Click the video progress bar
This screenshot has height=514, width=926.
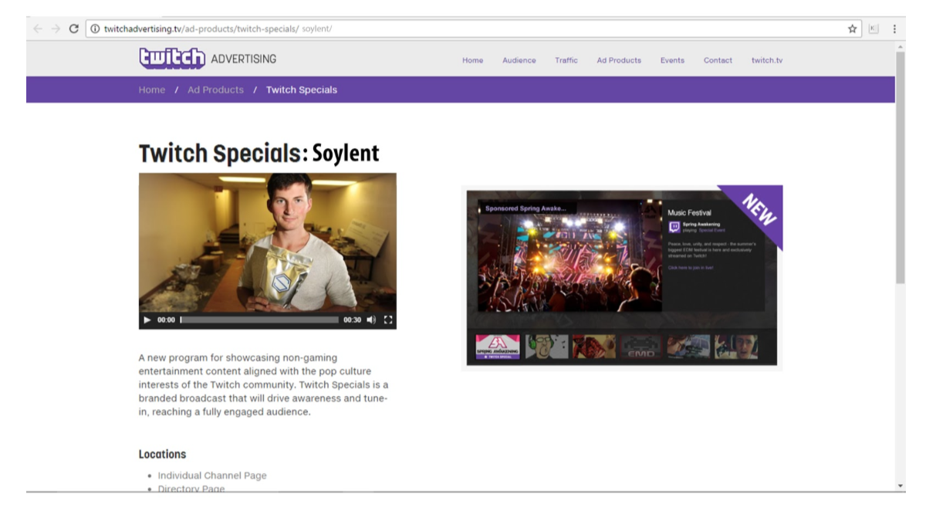[259, 320]
